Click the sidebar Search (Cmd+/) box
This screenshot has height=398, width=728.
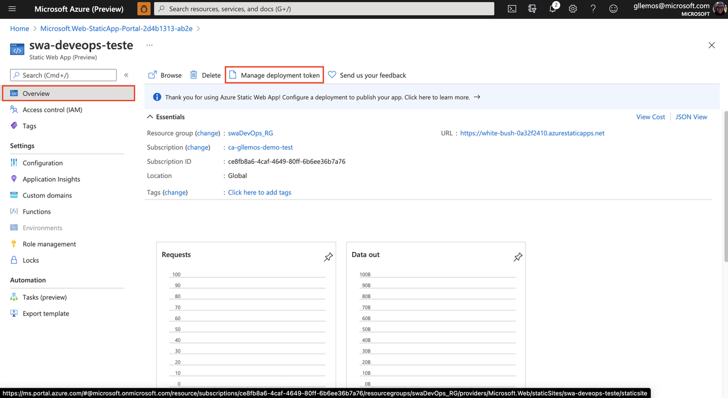63,75
